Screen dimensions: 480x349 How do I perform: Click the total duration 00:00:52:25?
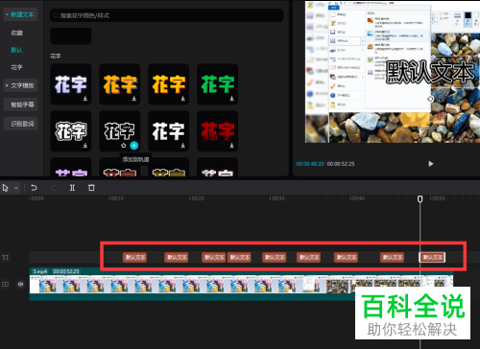[x=341, y=164]
